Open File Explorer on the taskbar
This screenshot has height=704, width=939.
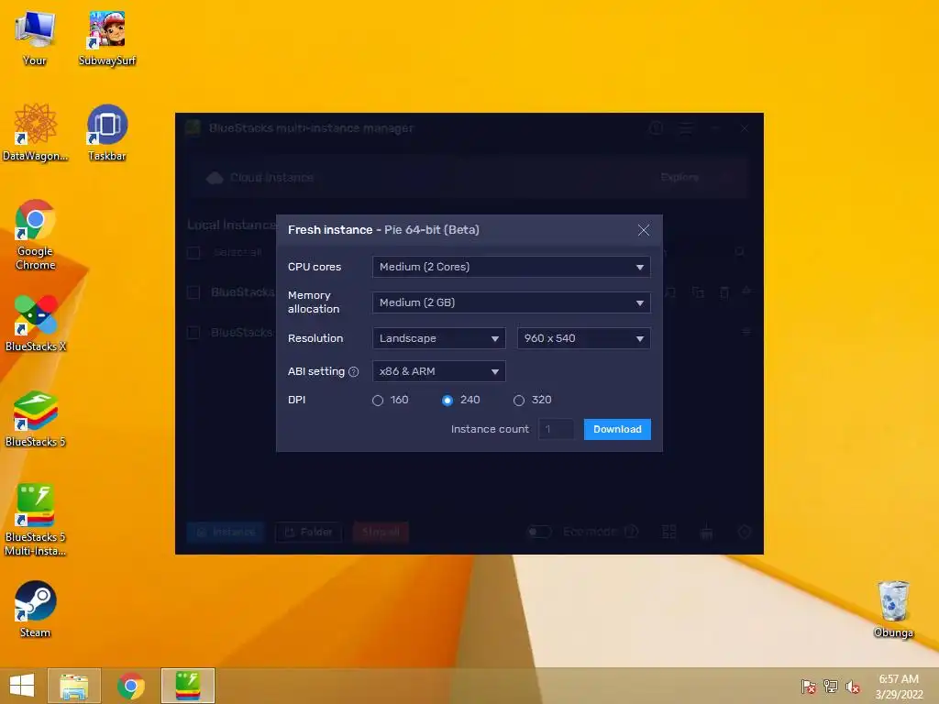(x=74, y=686)
